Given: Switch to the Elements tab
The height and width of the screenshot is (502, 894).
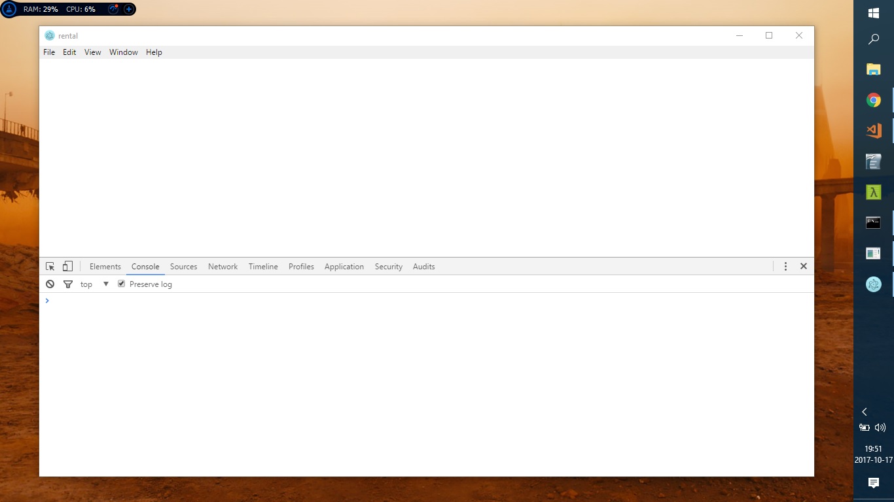Looking at the screenshot, I should [105, 267].
